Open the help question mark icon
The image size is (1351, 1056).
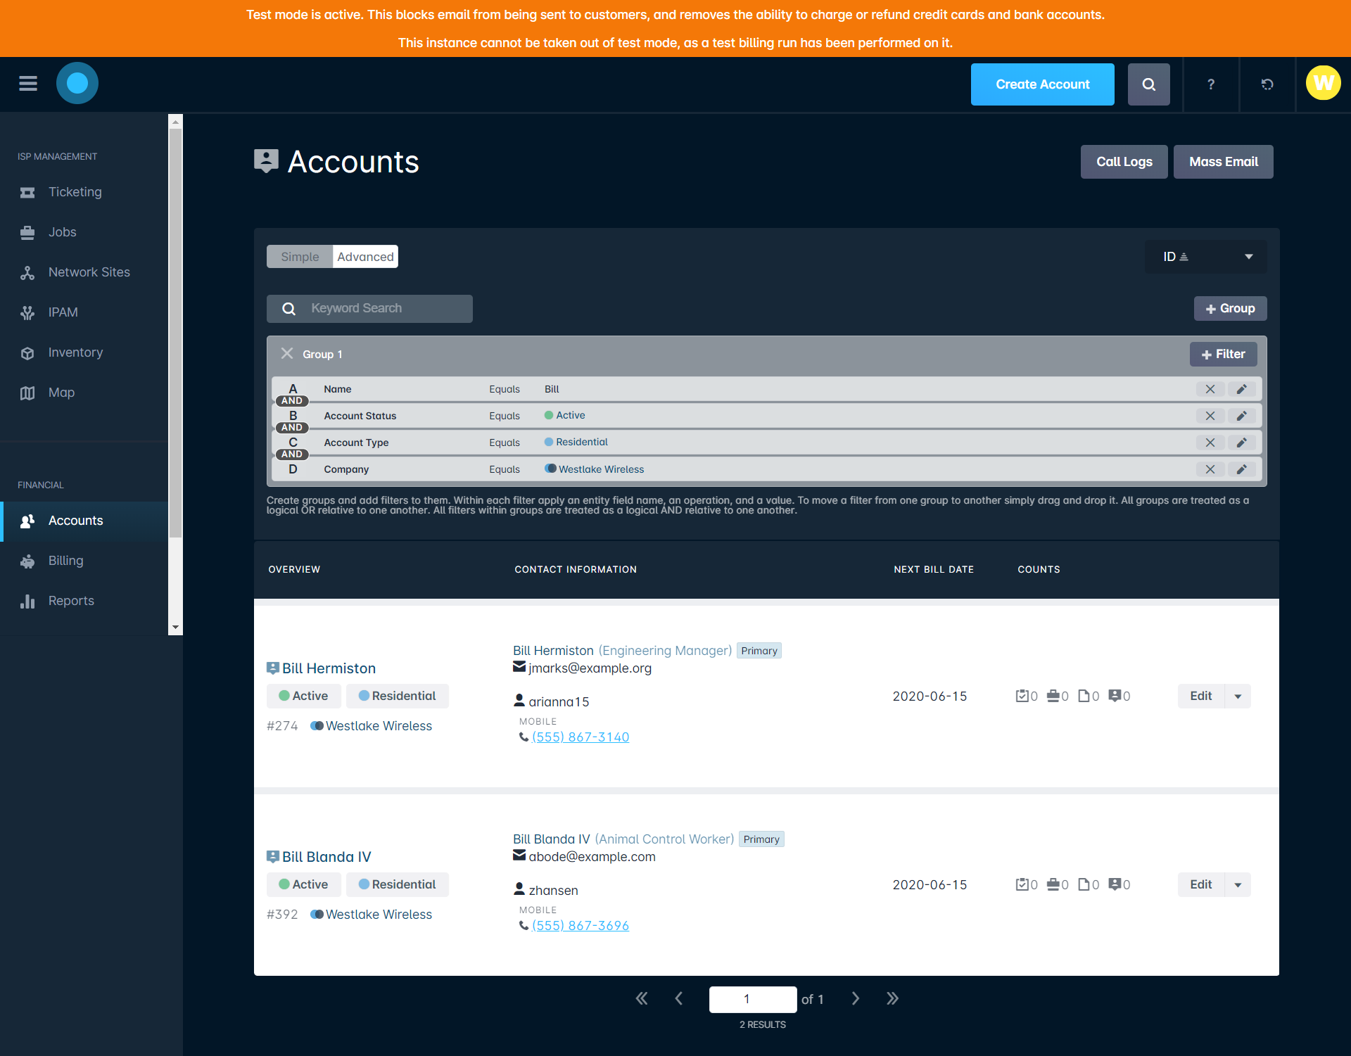coord(1210,84)
